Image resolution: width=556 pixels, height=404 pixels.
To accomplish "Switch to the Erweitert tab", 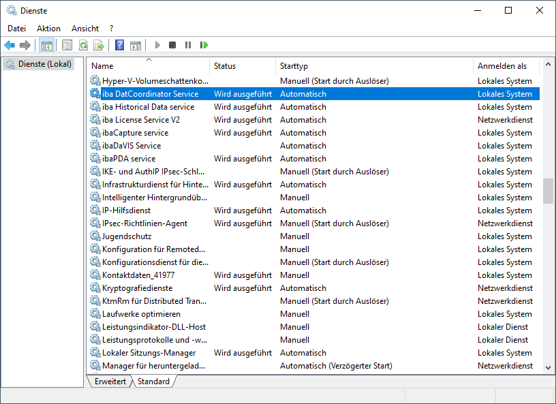I will (110, 382).
